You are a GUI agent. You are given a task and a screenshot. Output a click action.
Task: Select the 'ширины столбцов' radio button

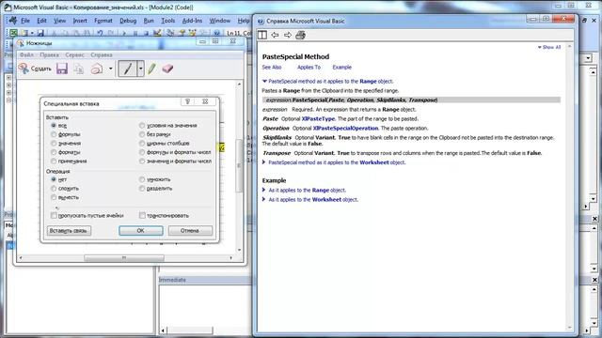[142, 144]
